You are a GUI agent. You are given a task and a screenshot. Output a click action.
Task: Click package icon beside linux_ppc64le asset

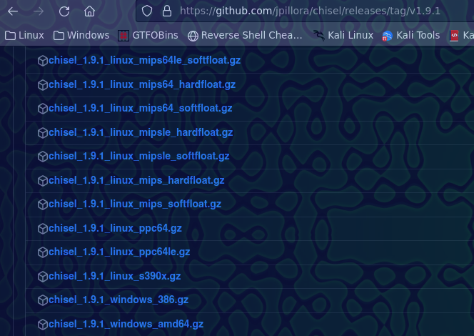(x=43, y=252)
